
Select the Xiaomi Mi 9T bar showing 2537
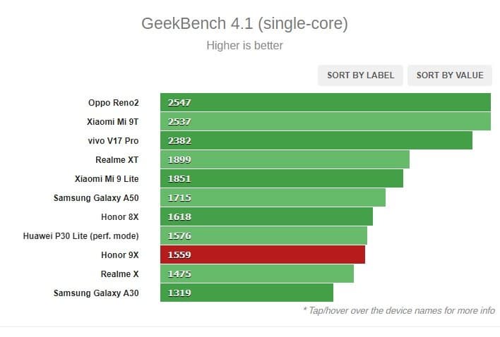(326, 121)
